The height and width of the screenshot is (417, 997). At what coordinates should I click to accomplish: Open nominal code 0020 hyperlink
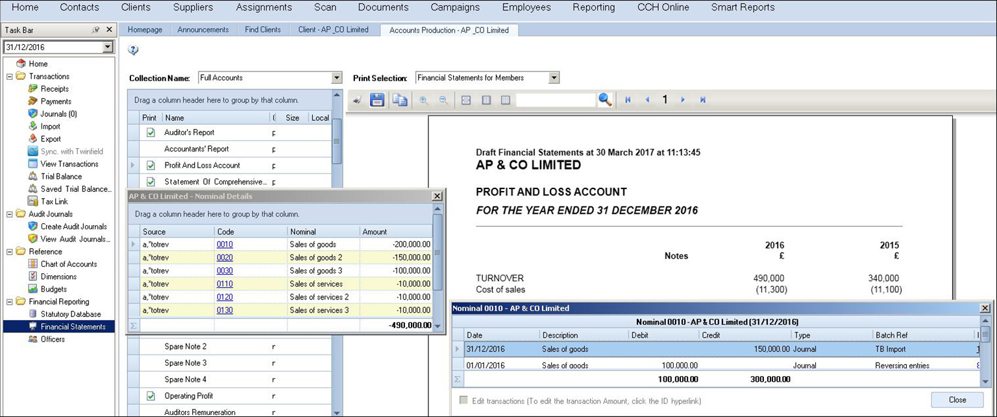[x=225, y=258]
